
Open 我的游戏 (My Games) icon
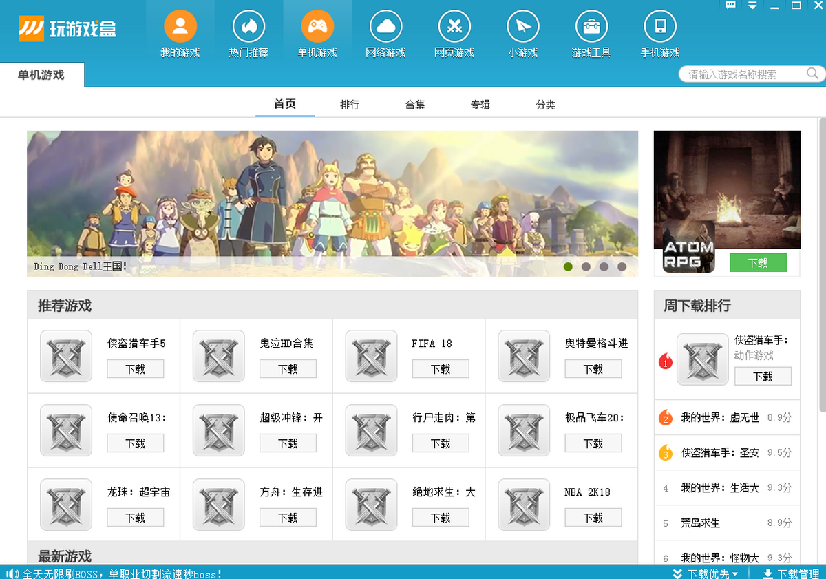tap(180, 28)
